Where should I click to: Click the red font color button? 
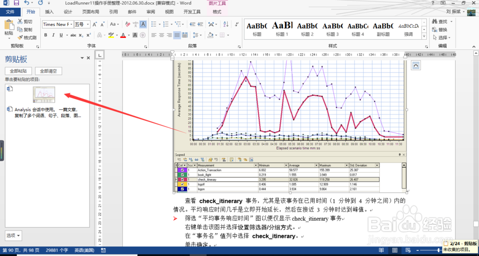pyautogui.click(x=123, y=35)
